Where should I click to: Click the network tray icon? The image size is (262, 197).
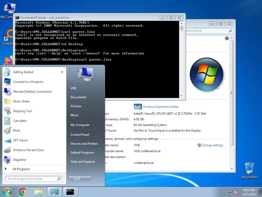(x=230, y=192)
